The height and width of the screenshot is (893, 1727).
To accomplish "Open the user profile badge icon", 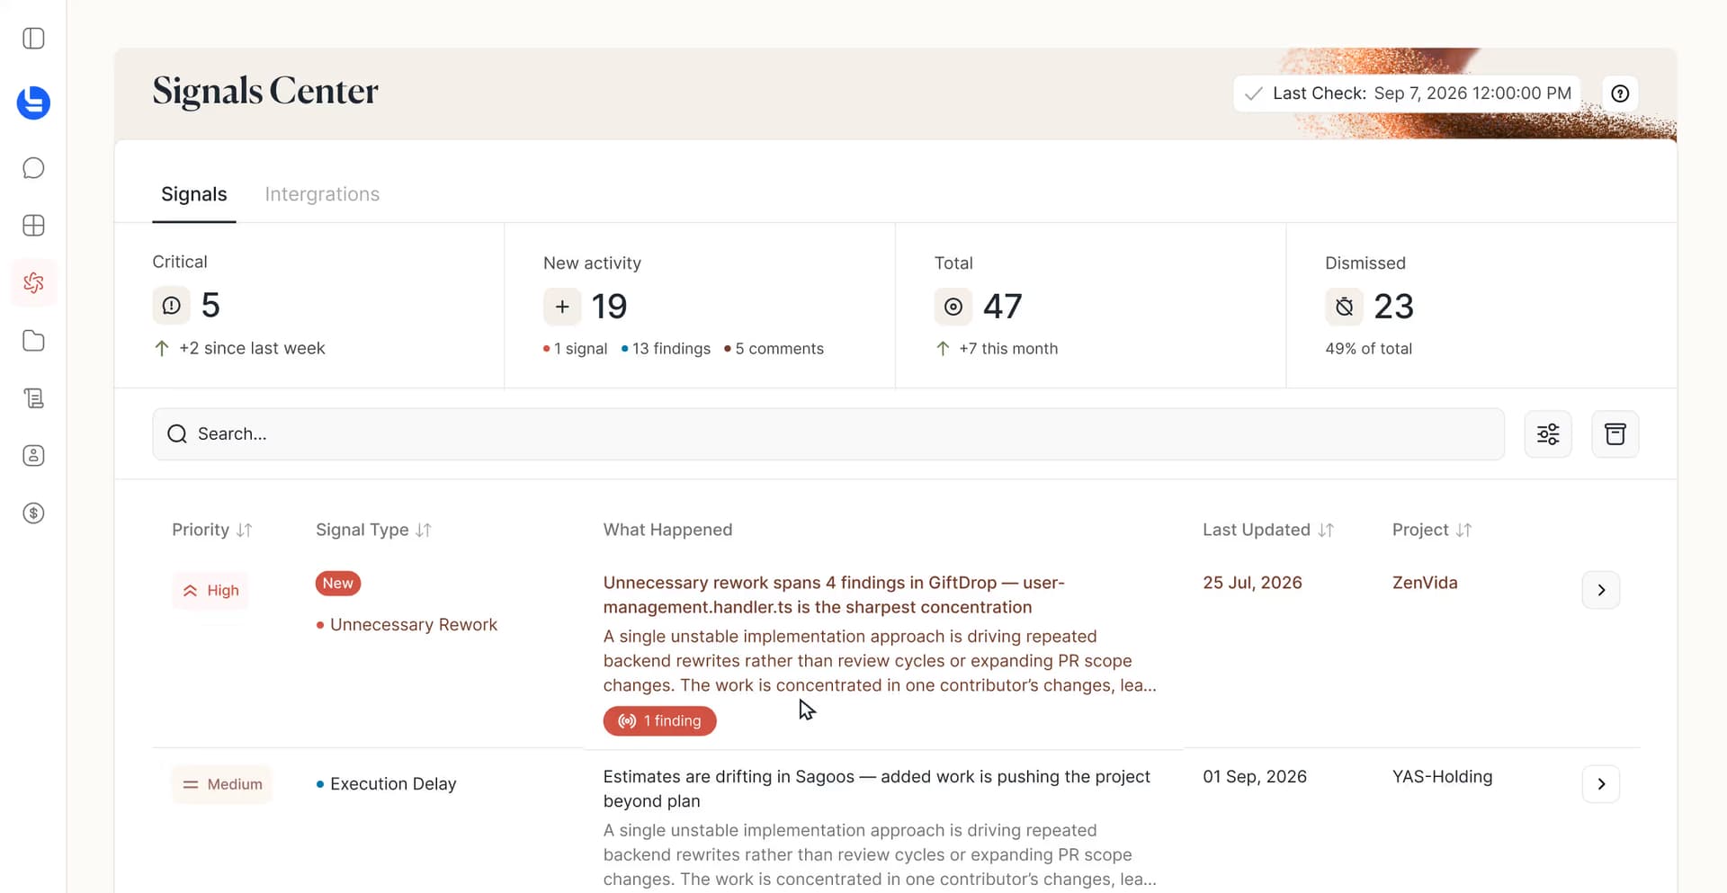I will pos(33,456).
